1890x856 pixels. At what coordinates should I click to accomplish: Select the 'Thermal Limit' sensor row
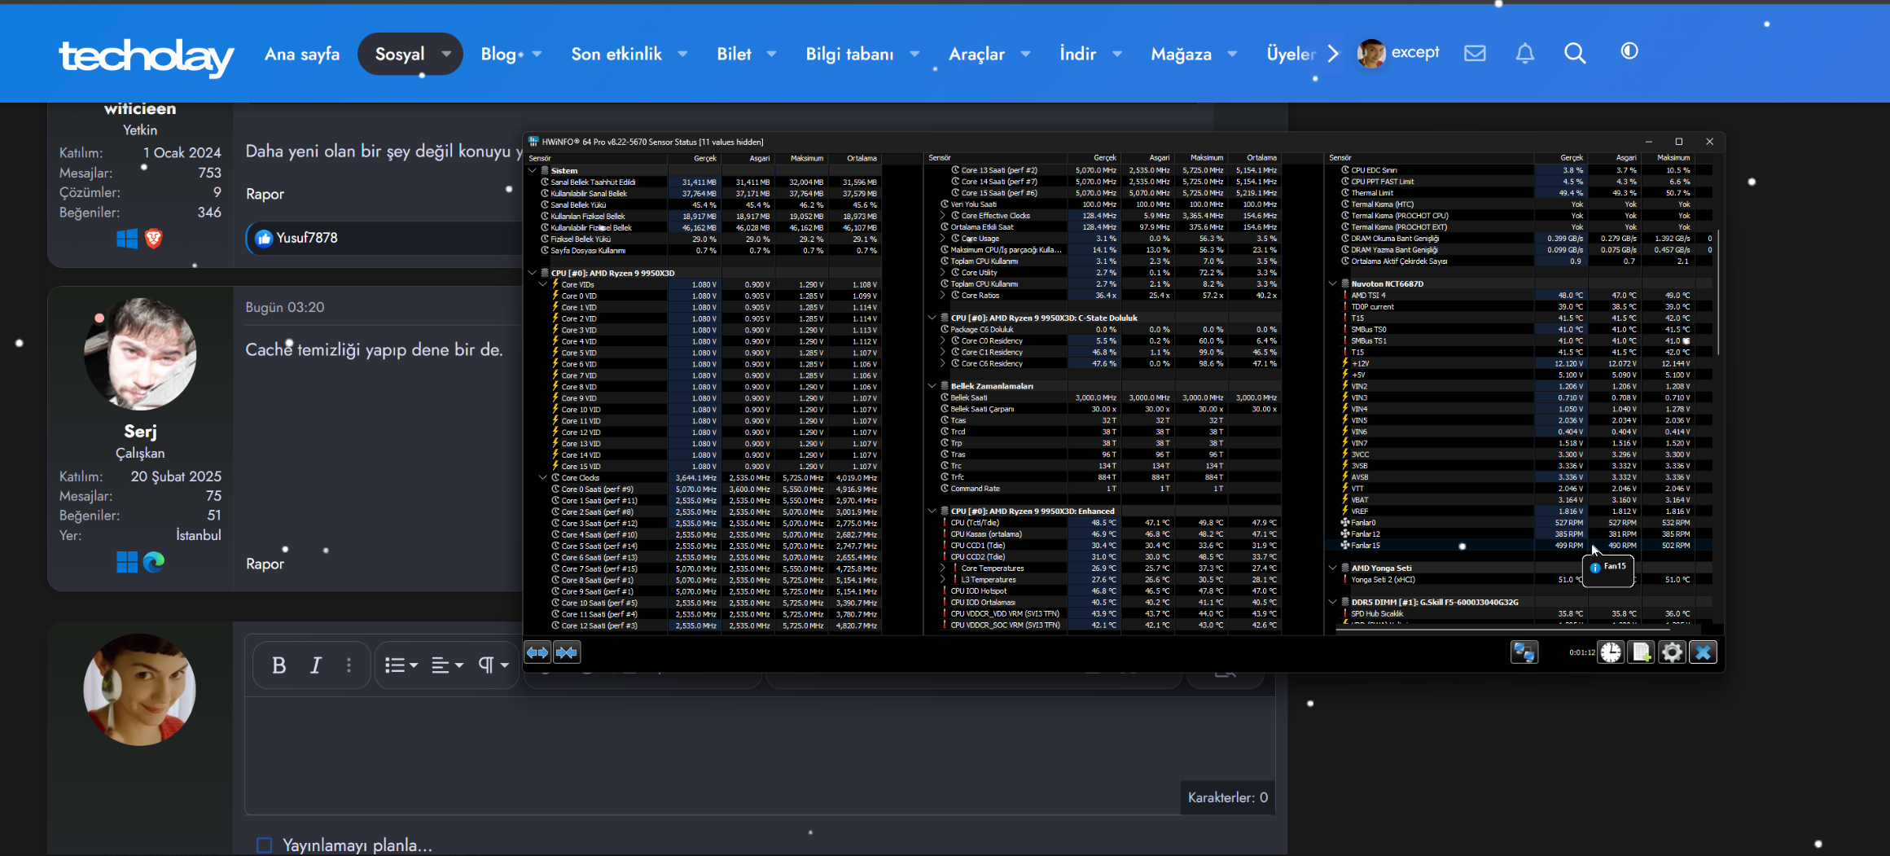click(x=1518, y=193)
